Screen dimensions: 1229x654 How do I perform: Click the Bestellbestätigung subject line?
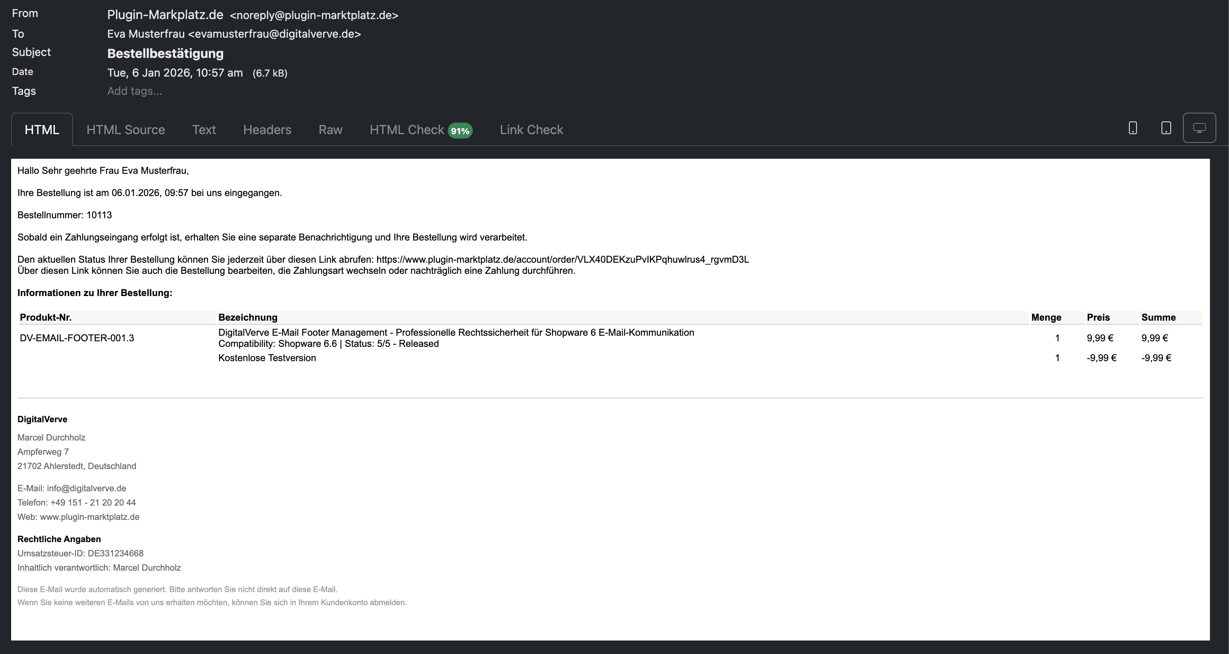(165, 54)
